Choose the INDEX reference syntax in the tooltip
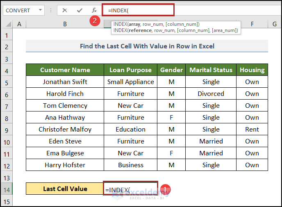 (175, 30)
